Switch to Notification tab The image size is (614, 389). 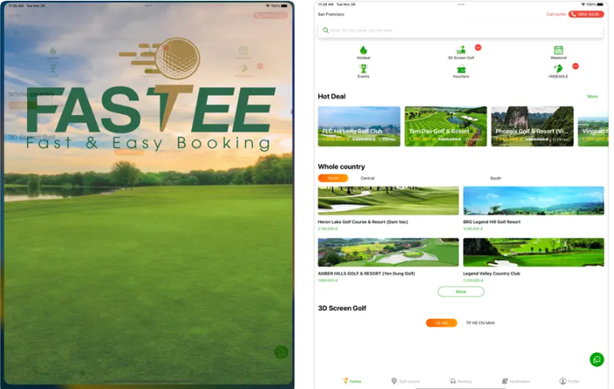516,381
